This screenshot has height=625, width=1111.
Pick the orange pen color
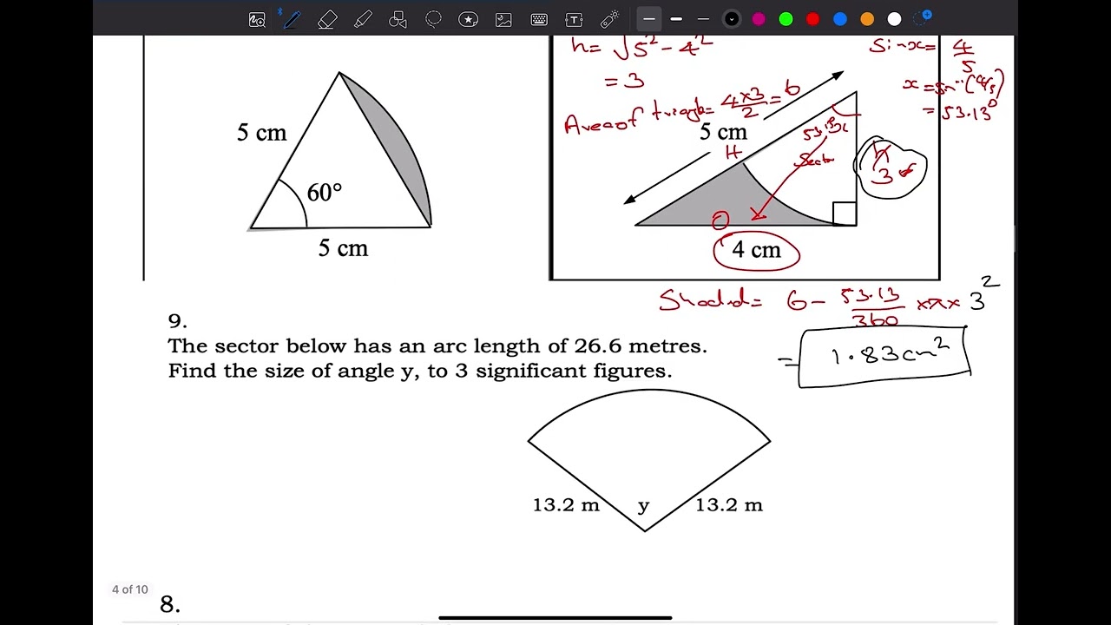pyautogui.click(x=867, y=19)
